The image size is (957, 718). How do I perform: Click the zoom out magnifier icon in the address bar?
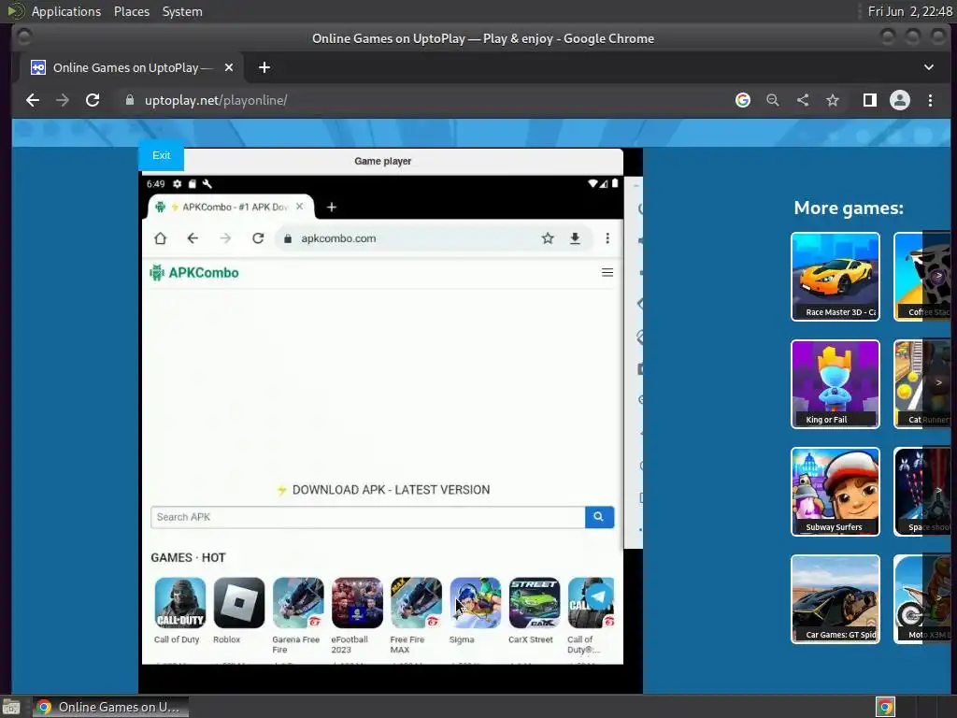pyautogui.click(x=773, y=100)
